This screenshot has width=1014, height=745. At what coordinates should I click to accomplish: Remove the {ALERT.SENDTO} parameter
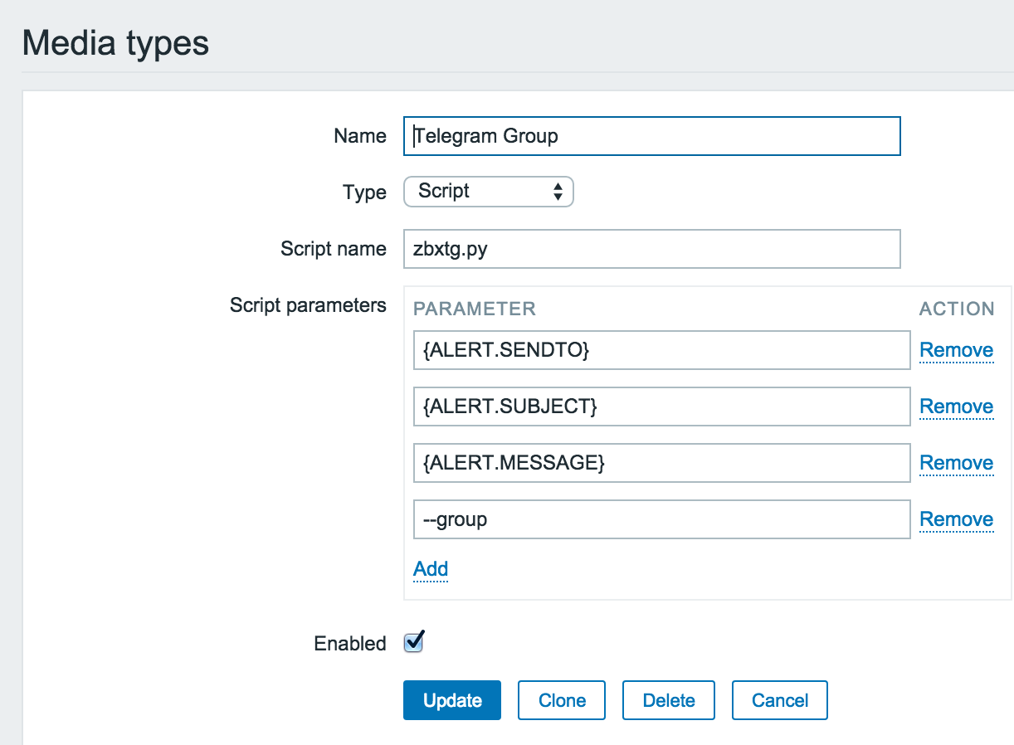point(956,350)
